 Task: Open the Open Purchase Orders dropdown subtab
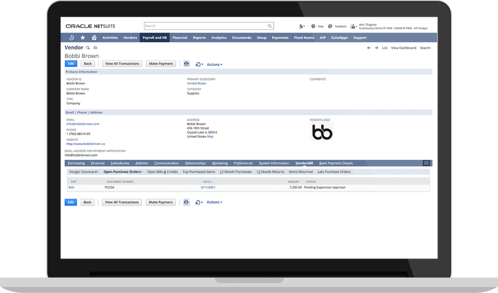(x=123, y=172)
